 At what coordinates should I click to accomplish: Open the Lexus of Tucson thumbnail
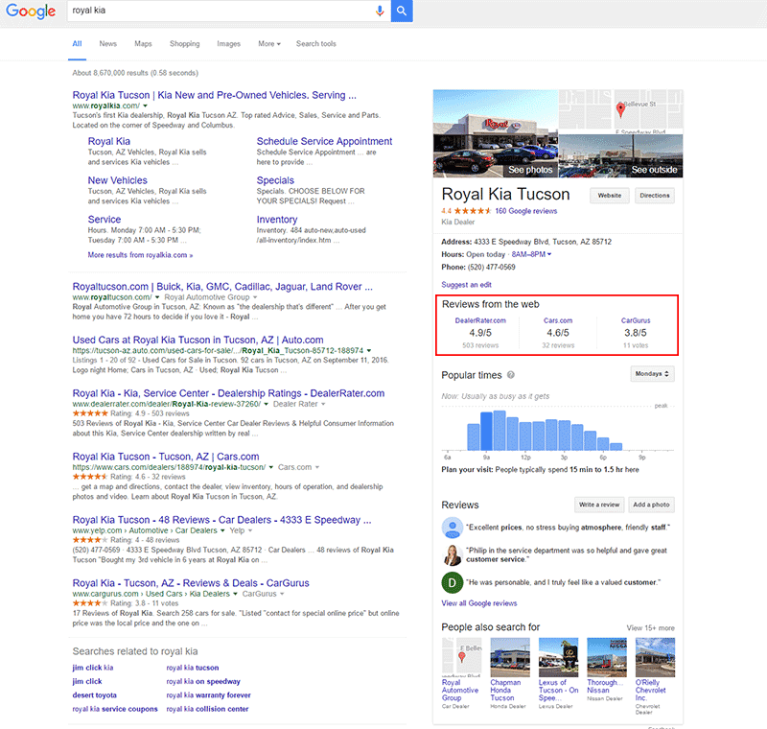558,658
